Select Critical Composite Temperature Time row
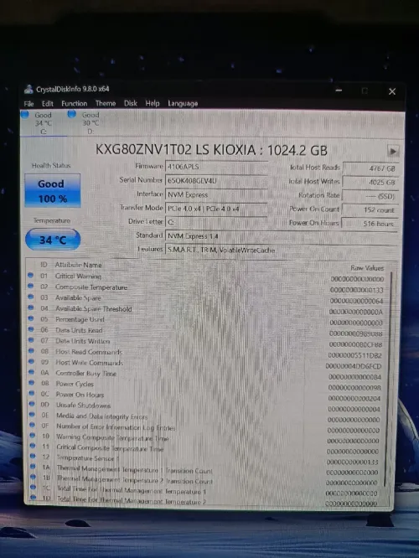The width and height of the screenshot is (419, 558). (x=110, y=448)
